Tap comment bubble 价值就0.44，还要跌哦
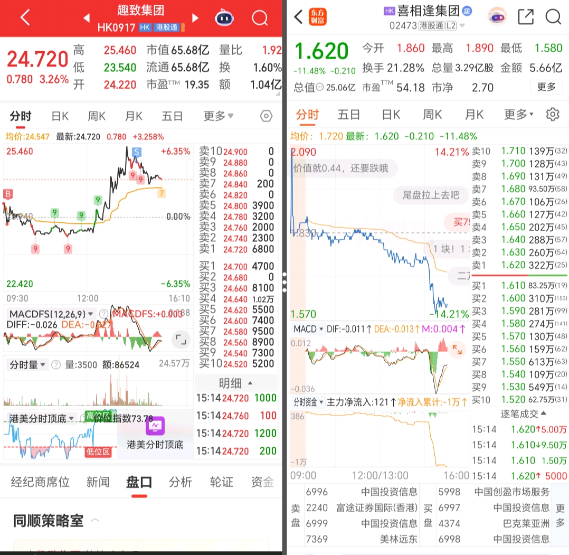The height and width of the screenshot is (555, 569). coord(343,168)
